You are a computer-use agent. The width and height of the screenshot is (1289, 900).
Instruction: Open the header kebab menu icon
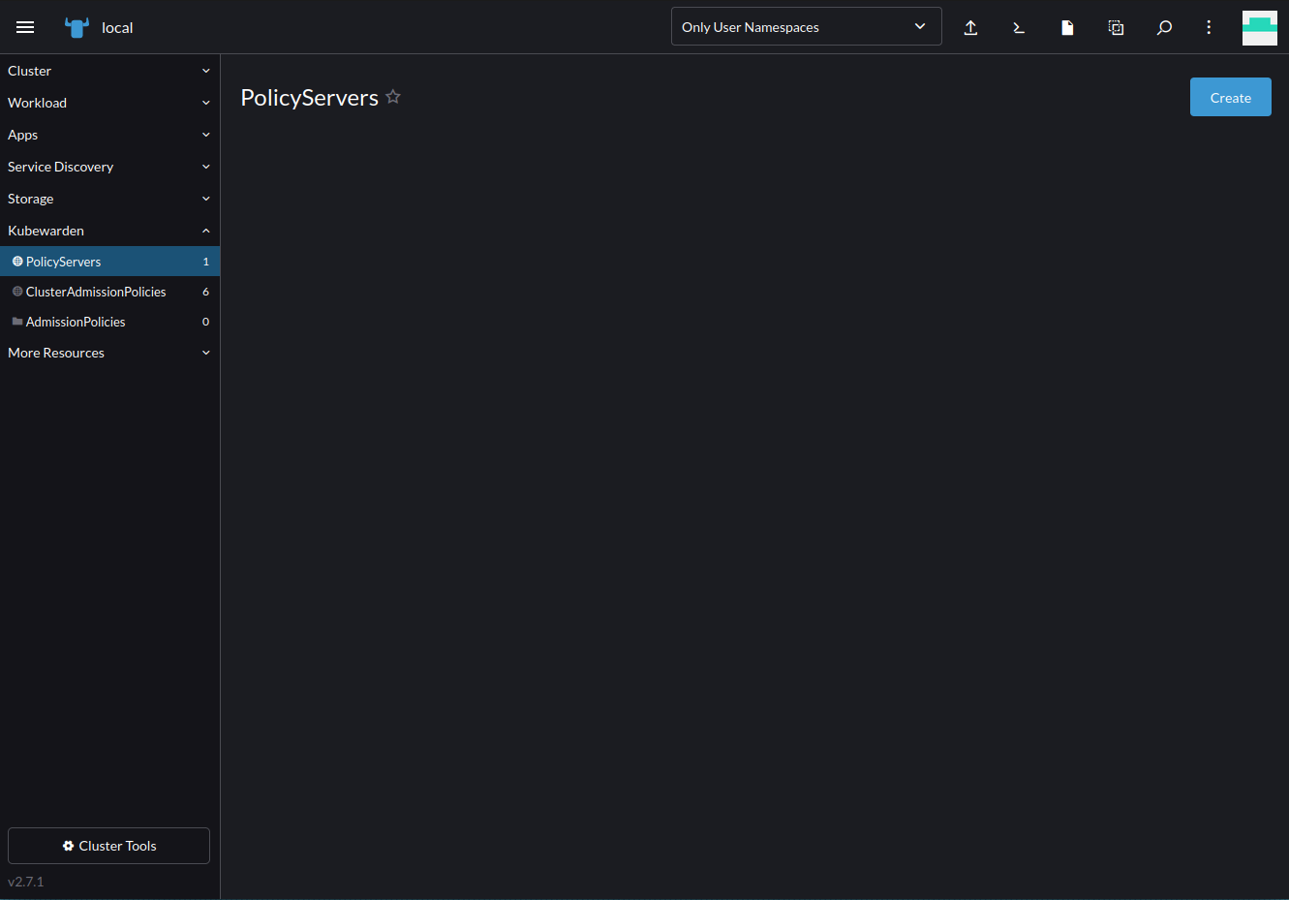pyautogui.click(x=1209, y=28)
